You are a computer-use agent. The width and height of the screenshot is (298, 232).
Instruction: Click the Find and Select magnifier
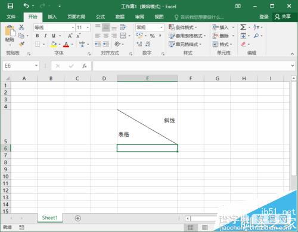[x=256, y=36]
